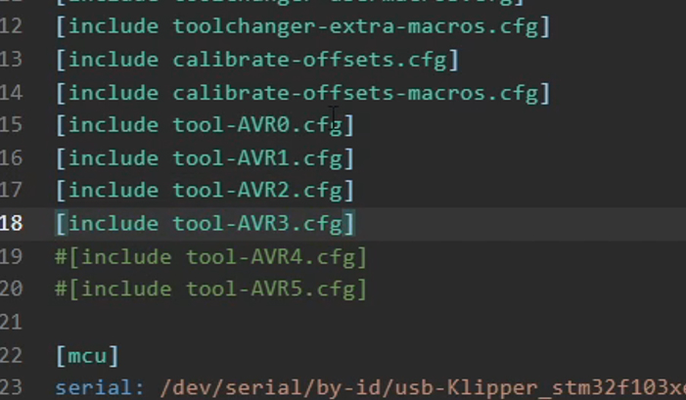
Task: Click line number 15 in the gutter
Action: 12,125
